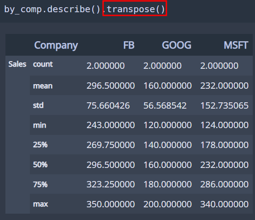255x220 pixels.
Task: Select FB mean value 296.500000
Action: click(111, 86)
